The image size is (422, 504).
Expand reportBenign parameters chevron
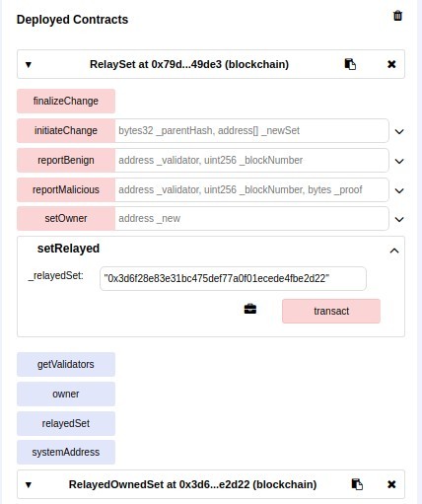click(399, 161)
